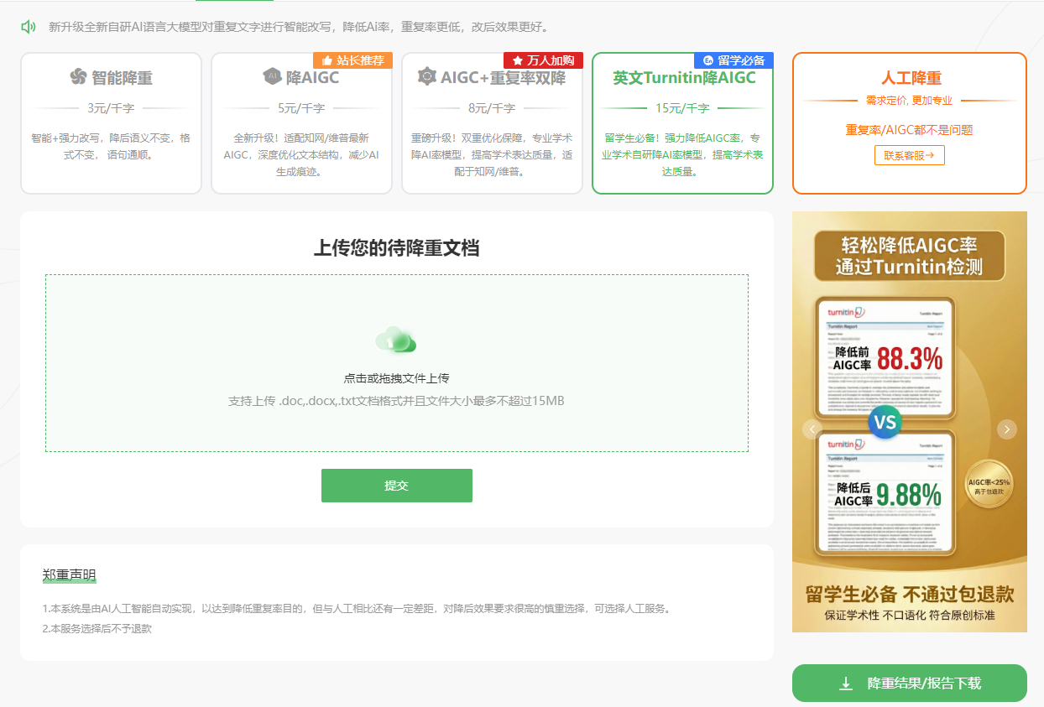Screen dimensions: 1044x707
Task: Click the star 万人加购 badge
Action: (543, 60)
